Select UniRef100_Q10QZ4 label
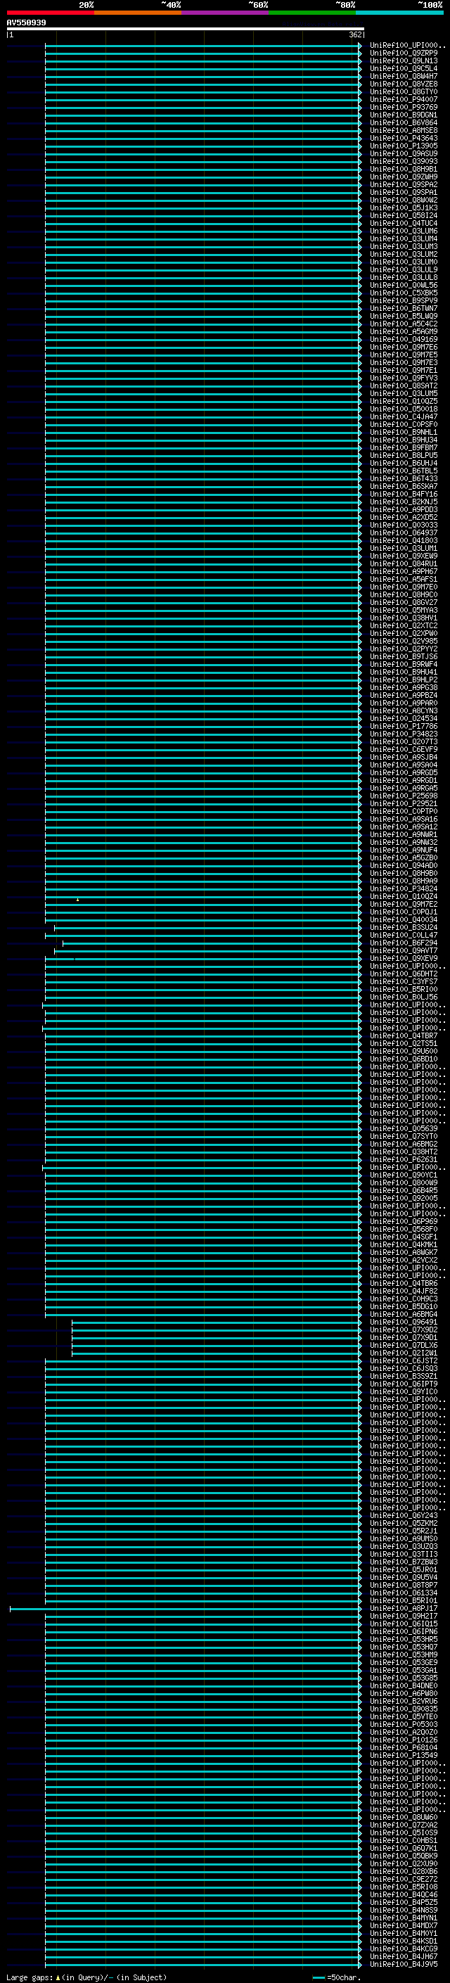This screenshot has height=1983, width=450. coord(403,897)
